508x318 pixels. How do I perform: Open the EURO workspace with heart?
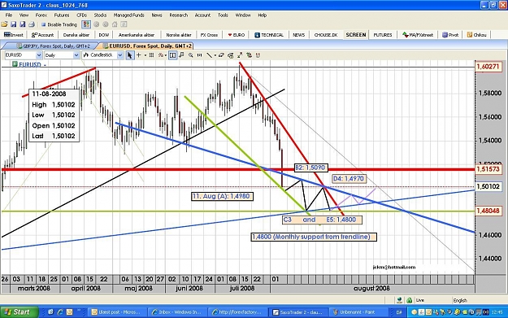tap(237, 35)
